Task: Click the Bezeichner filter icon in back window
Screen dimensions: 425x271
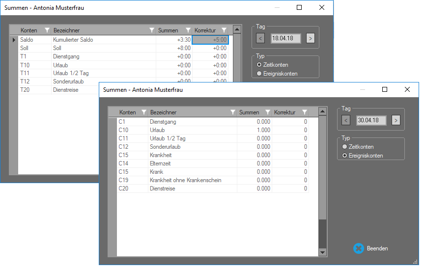Action: point(151,30)
